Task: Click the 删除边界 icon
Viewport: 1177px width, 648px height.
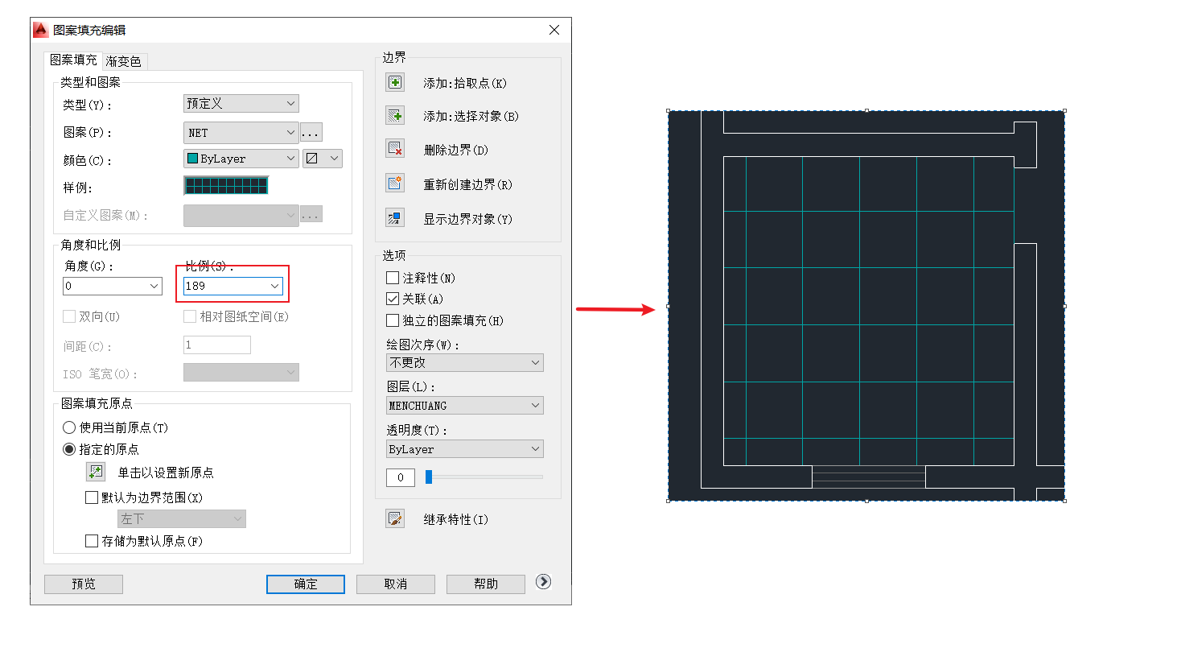Action: (394, 149)
